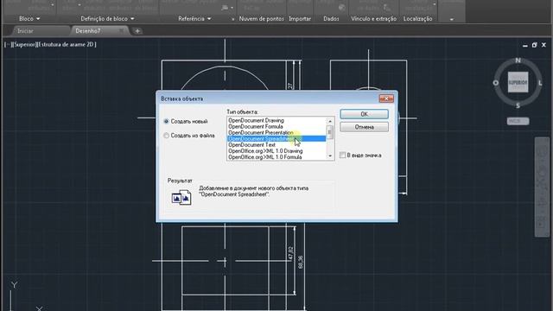This screenshot has height=311, width=553.
Task: Confirm with the OK button
Action: [365, 114]
